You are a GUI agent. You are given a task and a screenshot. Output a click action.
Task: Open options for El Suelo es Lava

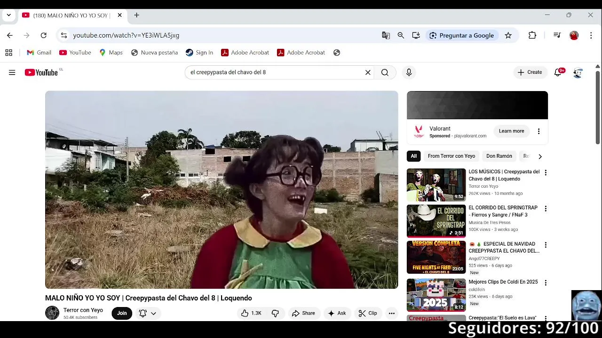(546, 318)
